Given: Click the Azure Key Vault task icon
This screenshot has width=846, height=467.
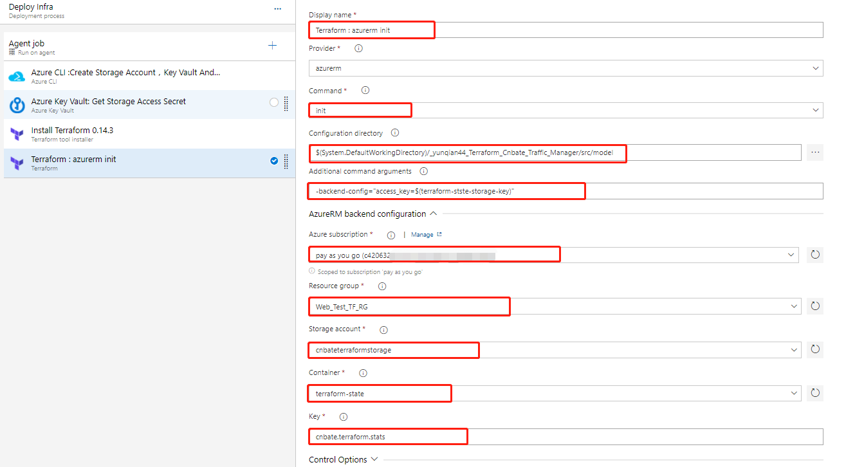Looking at the screenshot, I should coord(17,105).
